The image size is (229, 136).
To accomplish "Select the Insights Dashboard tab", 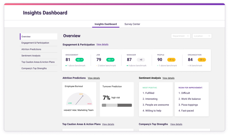I will pos(106,24).
